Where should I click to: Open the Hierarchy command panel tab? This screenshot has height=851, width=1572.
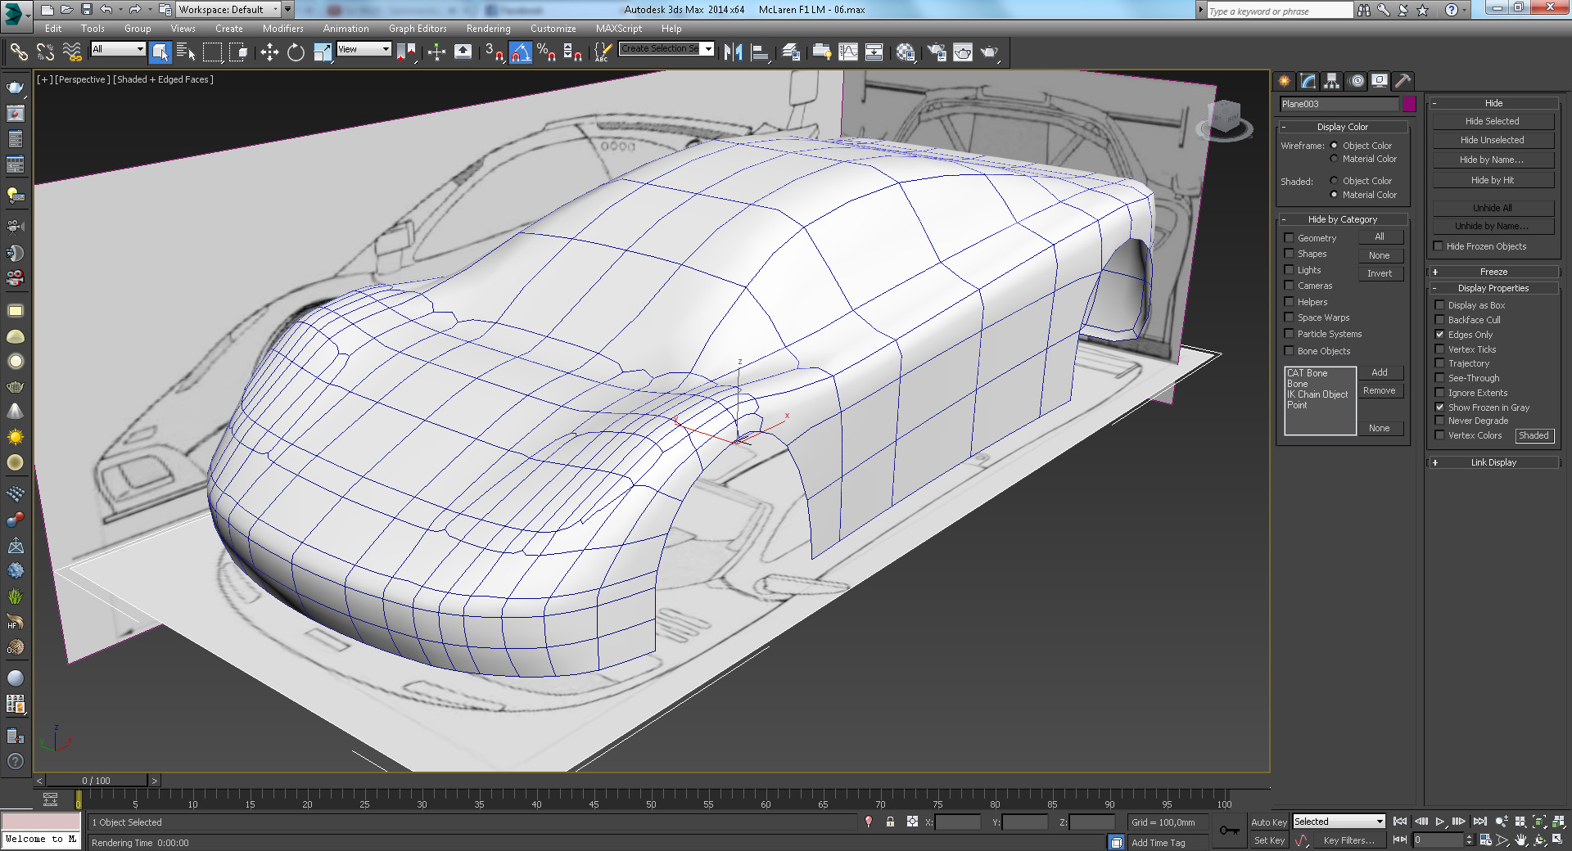pyautogui.click(x=1331, y=81)
